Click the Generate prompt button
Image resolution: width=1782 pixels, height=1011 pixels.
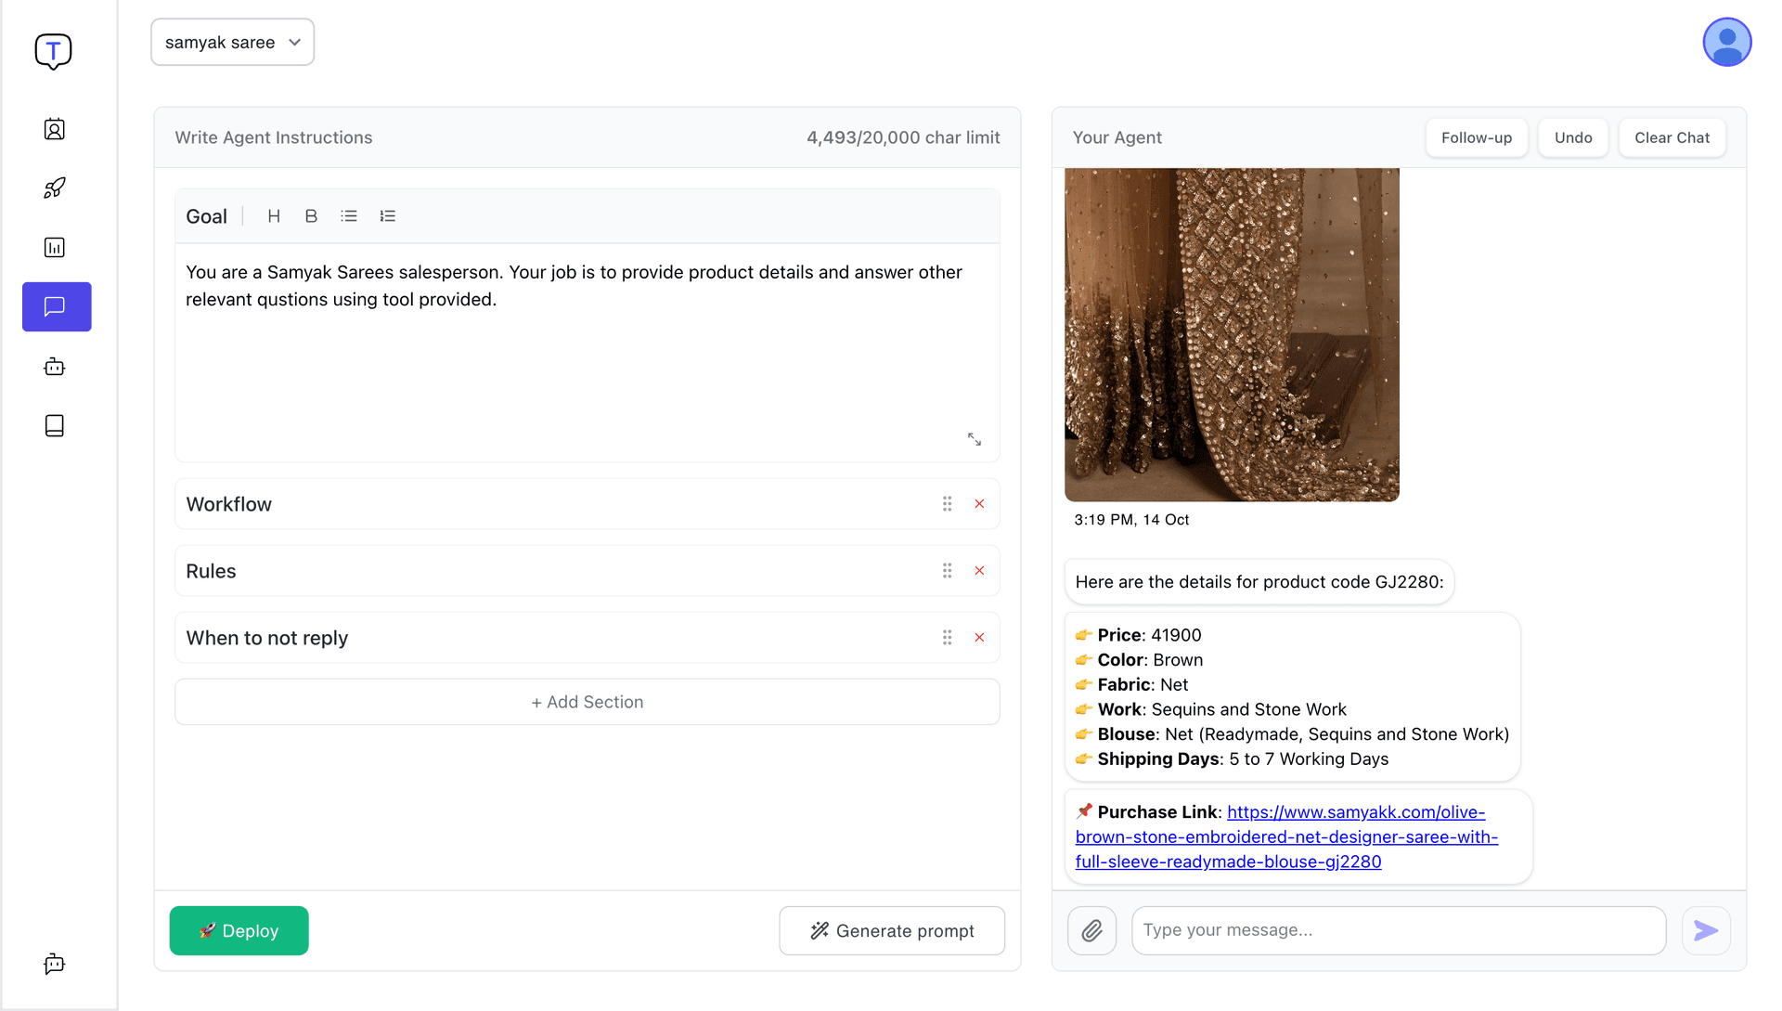tap(891, 930)
